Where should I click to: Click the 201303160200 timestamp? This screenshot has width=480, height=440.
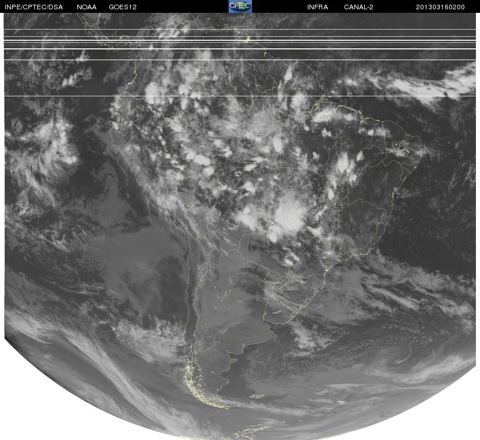point(440,7)
